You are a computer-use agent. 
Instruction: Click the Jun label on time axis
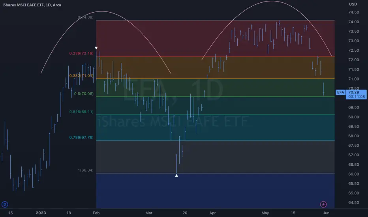point(326,213)
